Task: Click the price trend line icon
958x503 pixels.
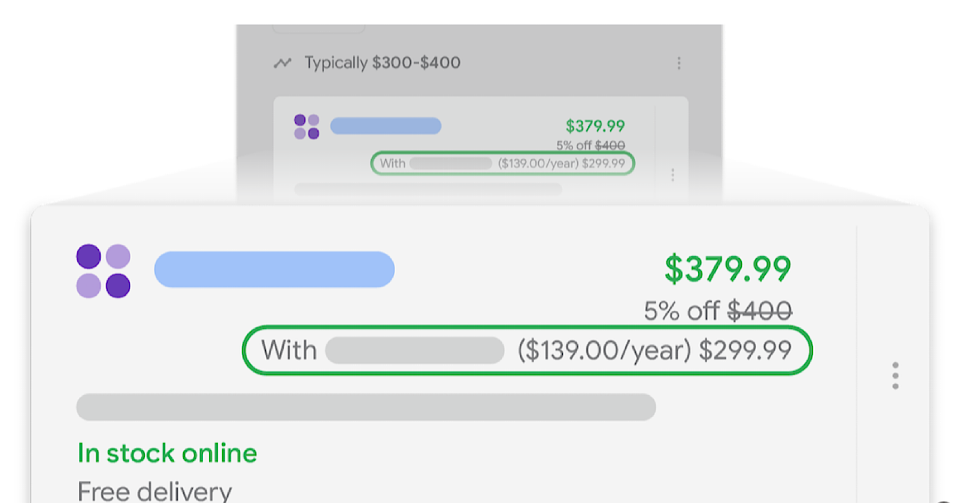Action: 282,63
